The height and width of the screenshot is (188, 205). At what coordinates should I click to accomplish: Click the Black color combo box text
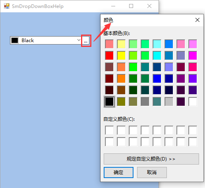click(x=28, y=41)
